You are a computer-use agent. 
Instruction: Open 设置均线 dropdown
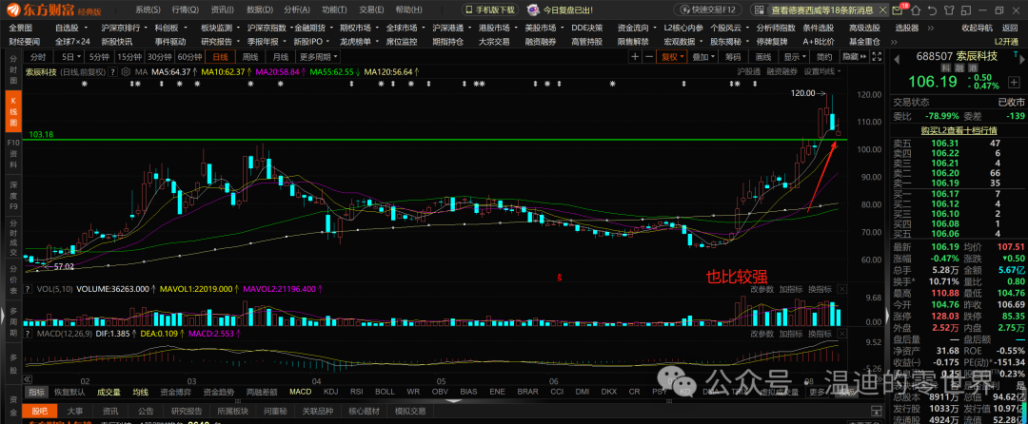820,71
